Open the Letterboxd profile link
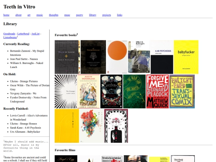 [x=23, y=34]
